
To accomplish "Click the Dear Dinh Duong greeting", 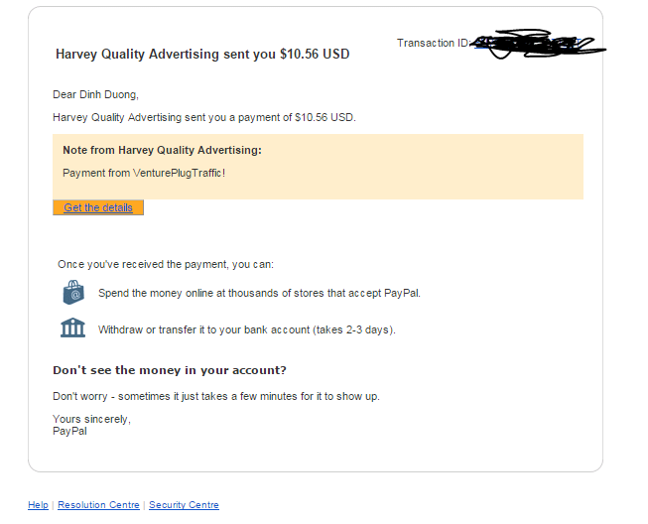I will click(95, 94).
